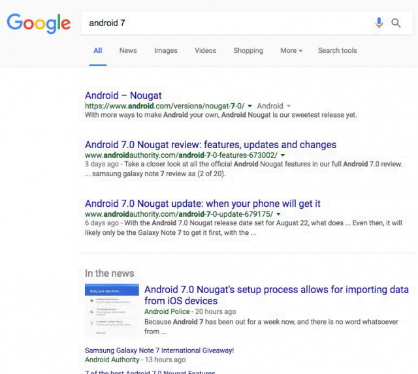This screenshot has height=374, width=418.
Task: Click the magnifying glass search icon
Action: [x=396, y=23]
